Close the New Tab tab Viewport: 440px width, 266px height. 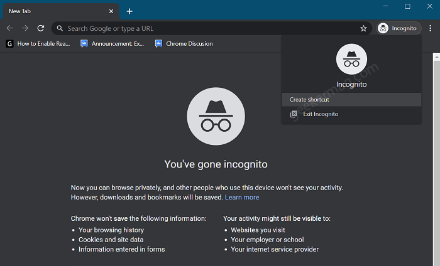(111, 11)
